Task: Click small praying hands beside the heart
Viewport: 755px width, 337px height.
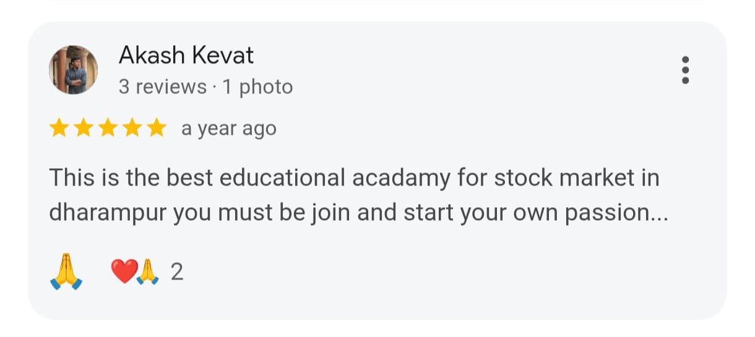Action: pos(147,271)
